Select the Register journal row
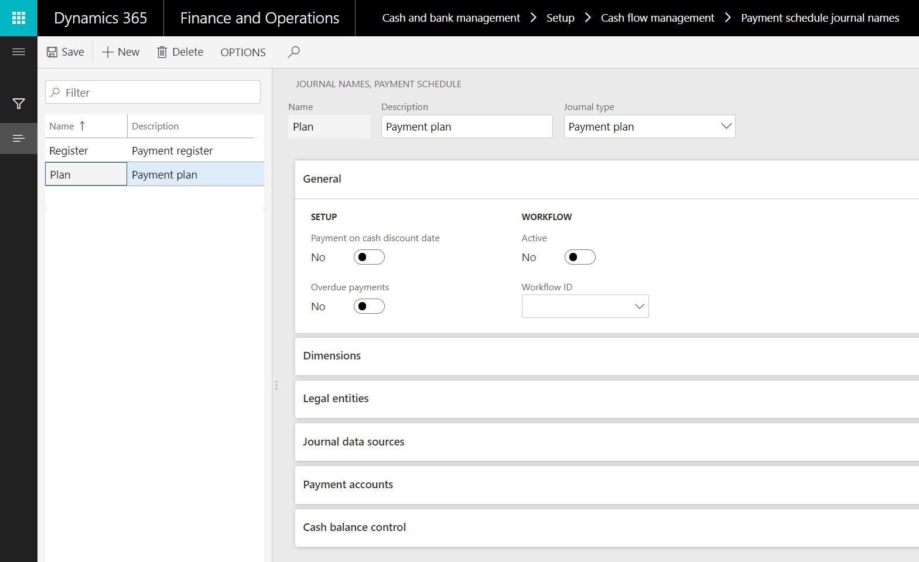The height and width of the screenshot is (562, 919). click(x=69, y=150)
